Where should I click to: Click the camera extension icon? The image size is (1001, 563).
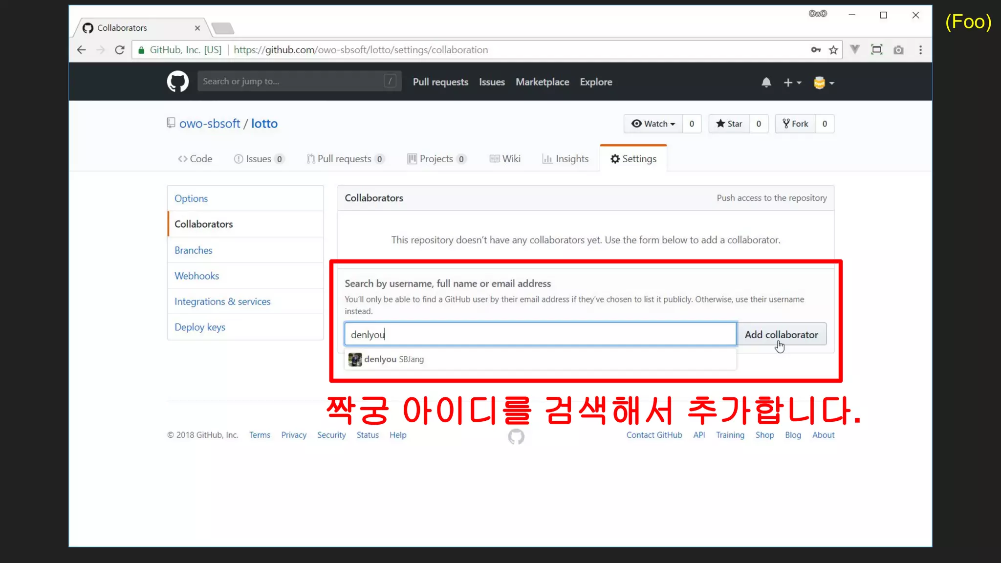[x=898, y=50]
